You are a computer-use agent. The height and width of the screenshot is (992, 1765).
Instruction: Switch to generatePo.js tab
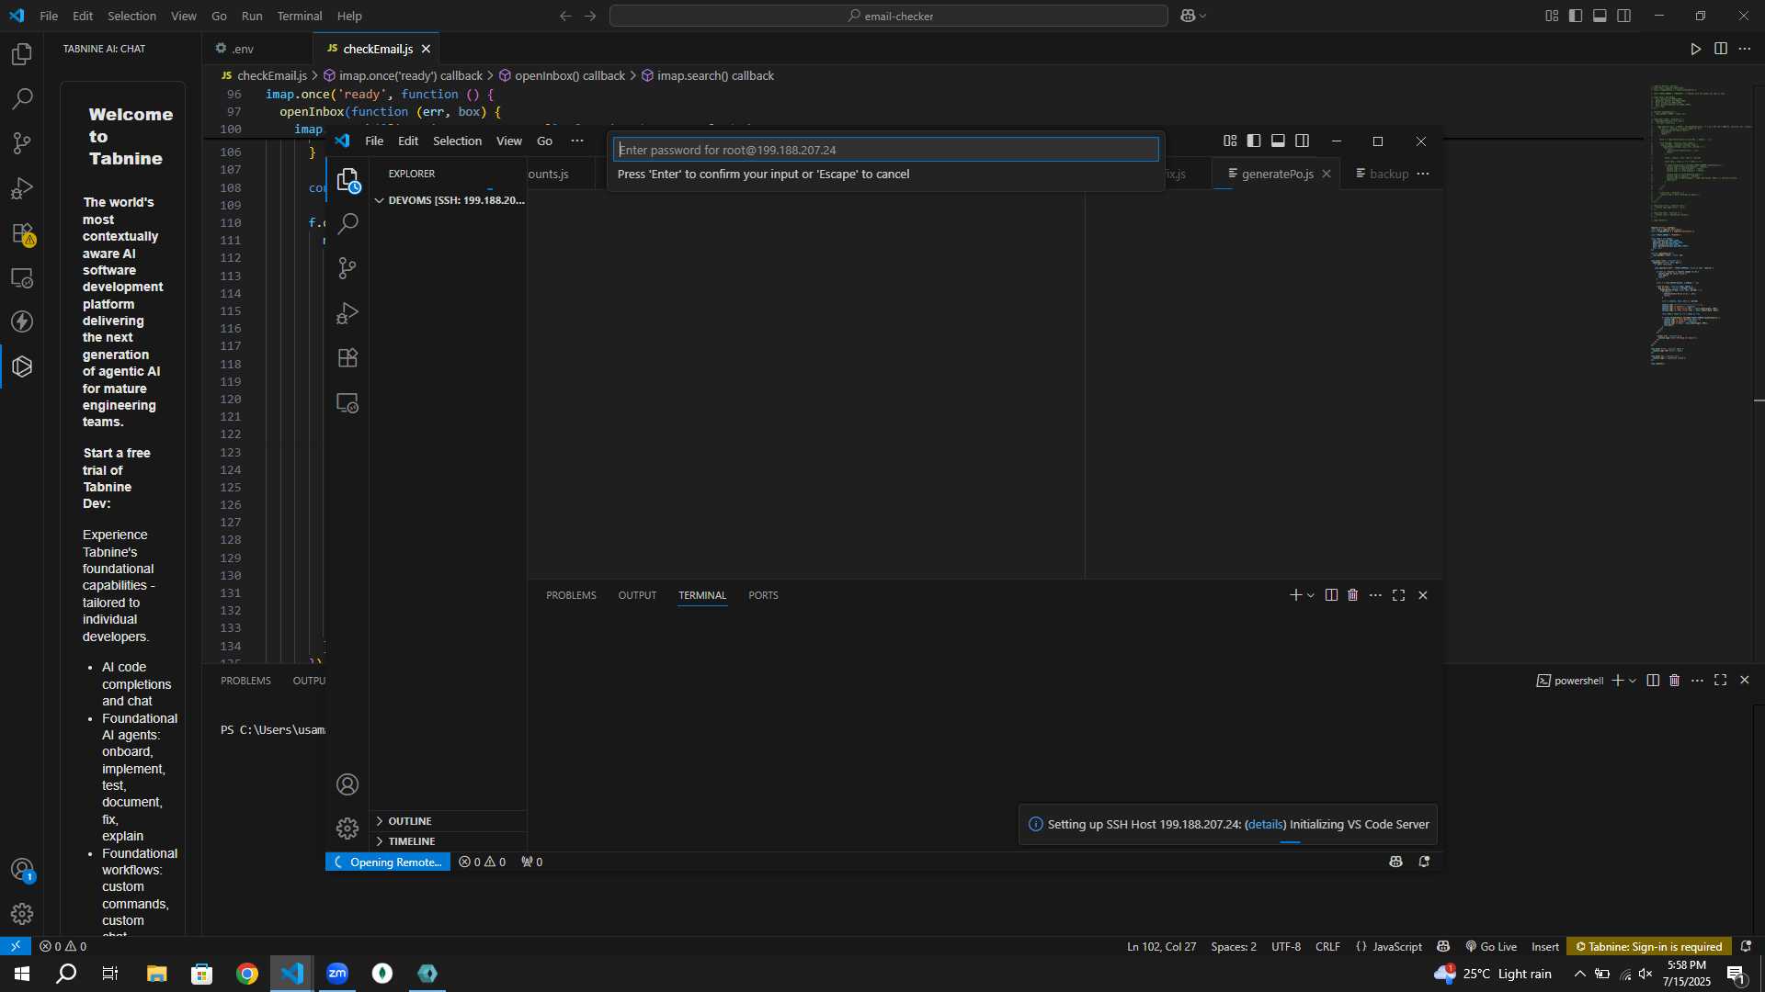coord(1277,174)
